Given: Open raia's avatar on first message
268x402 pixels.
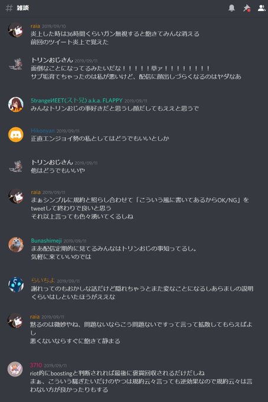Looking at the screenshot, I should 15,30.
